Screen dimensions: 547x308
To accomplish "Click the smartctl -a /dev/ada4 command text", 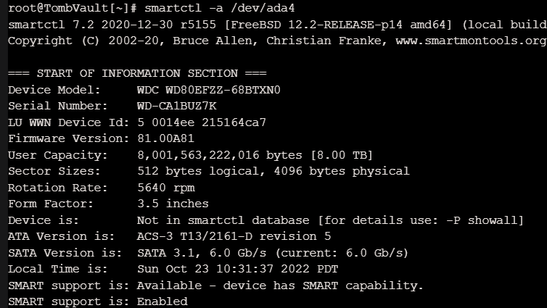I will pyautogui.click(x=219, y=8).
